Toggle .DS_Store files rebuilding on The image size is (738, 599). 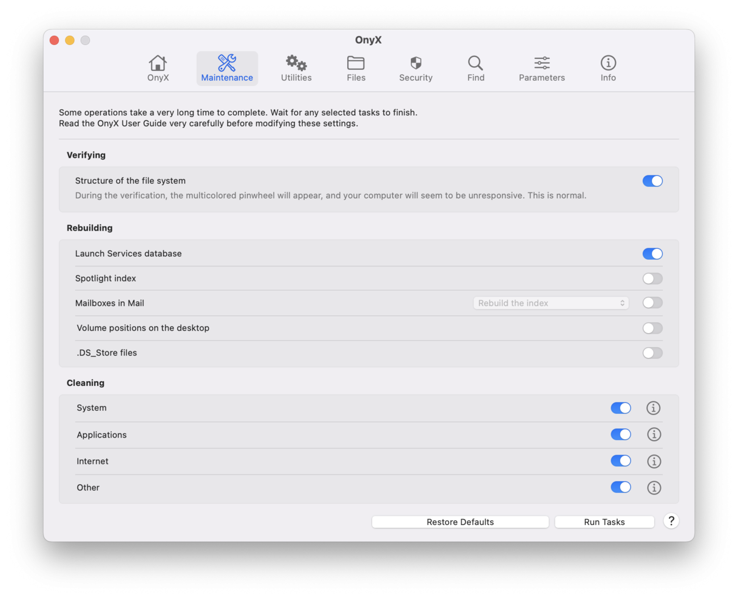tap(652, 353)
